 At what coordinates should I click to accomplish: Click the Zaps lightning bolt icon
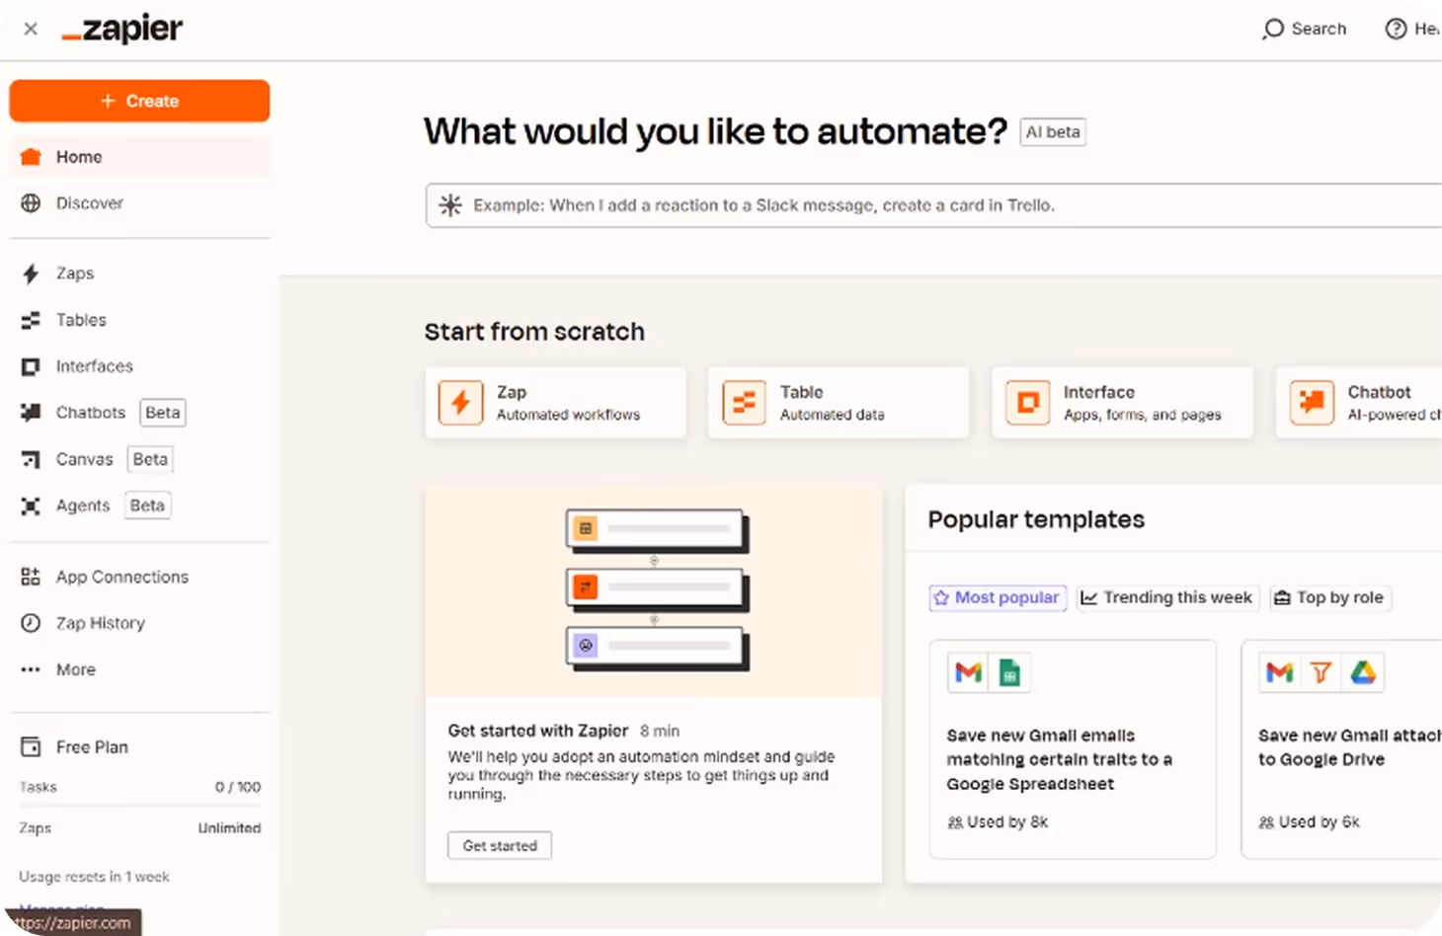point(31,273)
